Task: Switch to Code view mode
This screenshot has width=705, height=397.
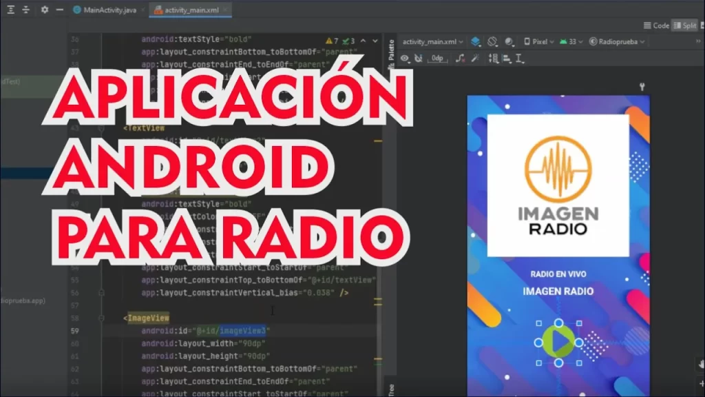Action: tap(656, 26)
